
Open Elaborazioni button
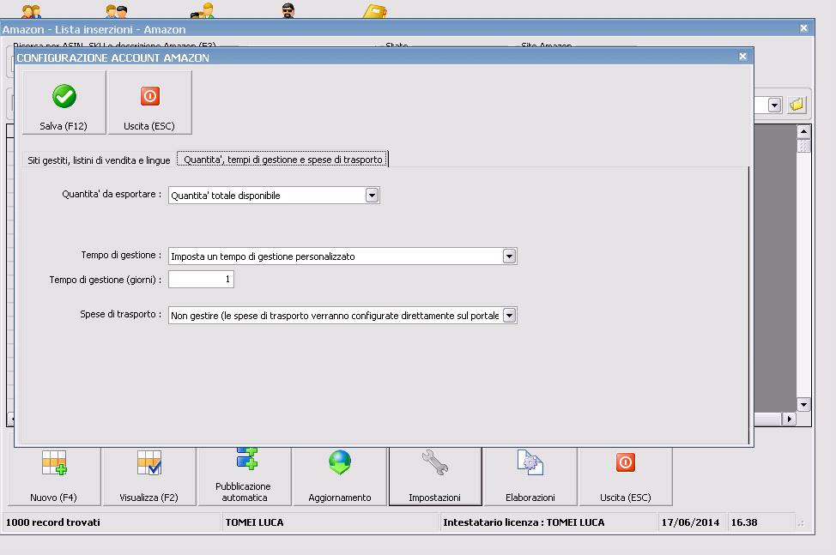coord(530,476)
